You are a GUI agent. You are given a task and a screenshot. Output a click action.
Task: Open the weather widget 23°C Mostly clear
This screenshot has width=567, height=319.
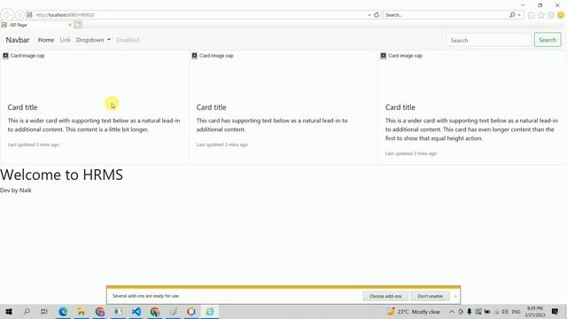(414, 311)
